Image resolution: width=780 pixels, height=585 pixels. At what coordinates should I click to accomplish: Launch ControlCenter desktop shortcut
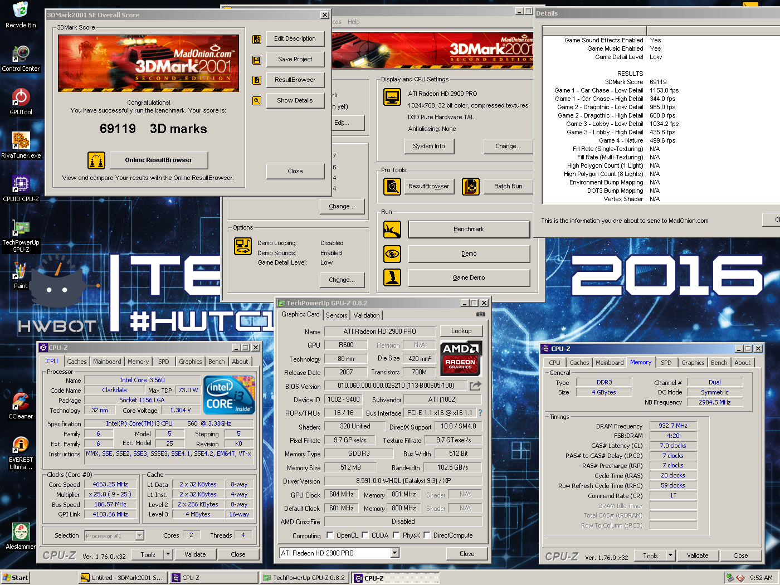(x=21, y=58)
